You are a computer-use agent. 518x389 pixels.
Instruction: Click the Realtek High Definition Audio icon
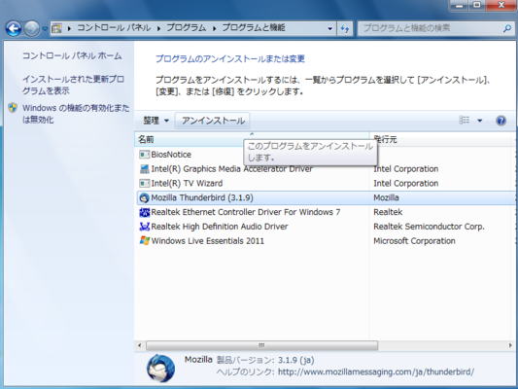tap(145, 227)
